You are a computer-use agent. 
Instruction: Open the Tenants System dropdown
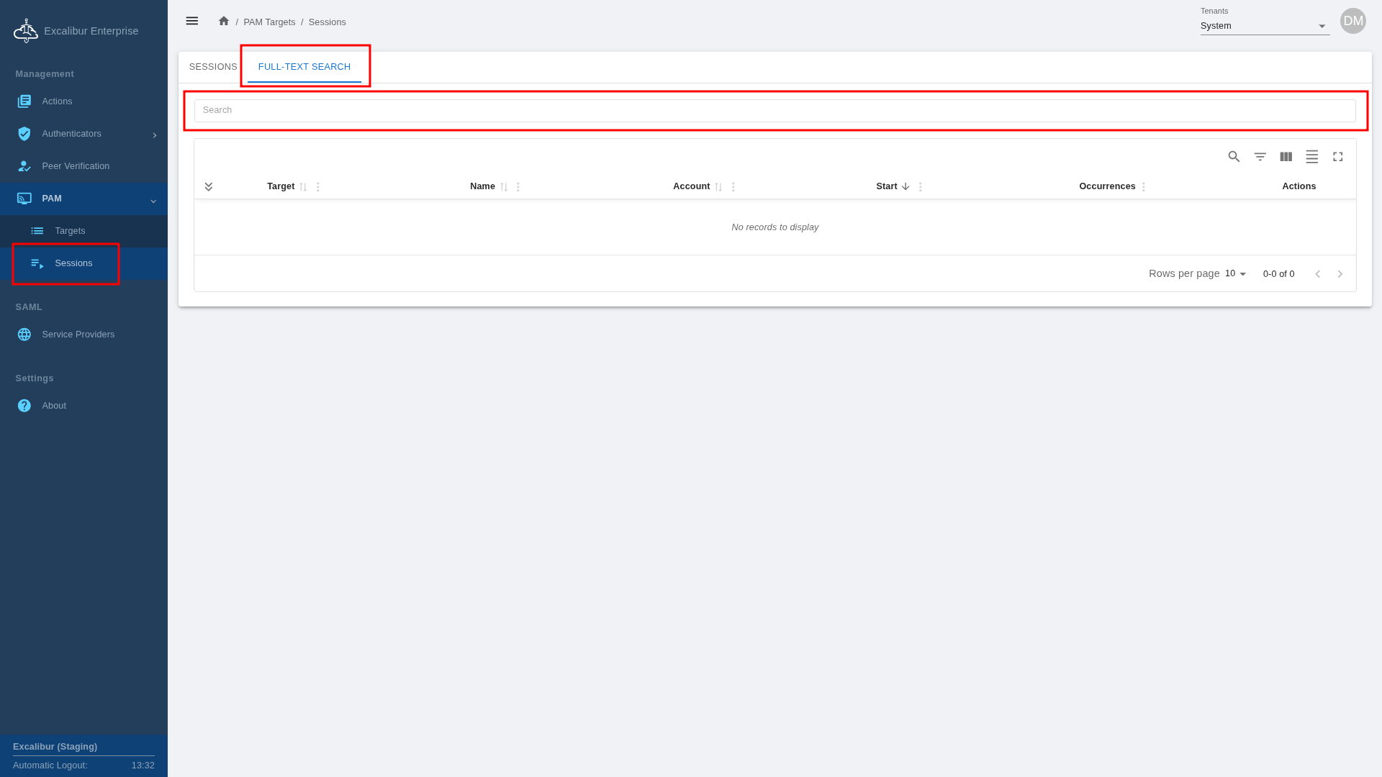coord(1264,26)
